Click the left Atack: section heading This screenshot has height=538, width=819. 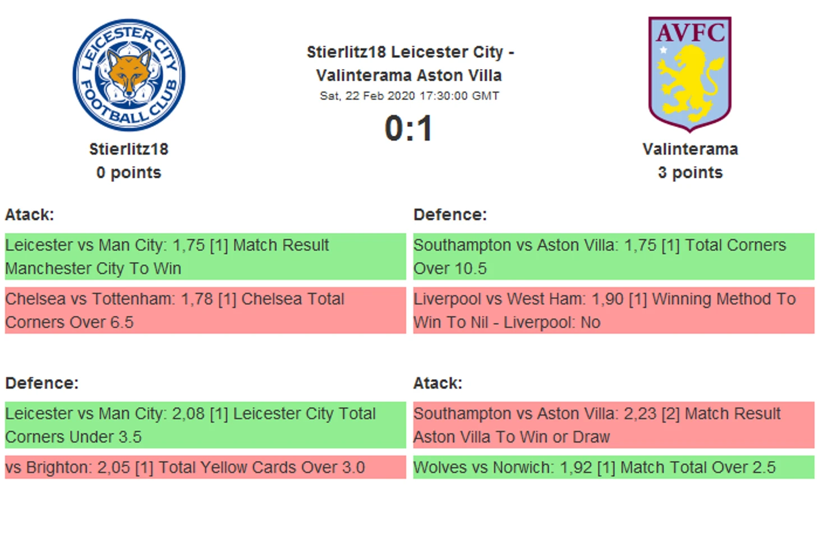point(30,215)
